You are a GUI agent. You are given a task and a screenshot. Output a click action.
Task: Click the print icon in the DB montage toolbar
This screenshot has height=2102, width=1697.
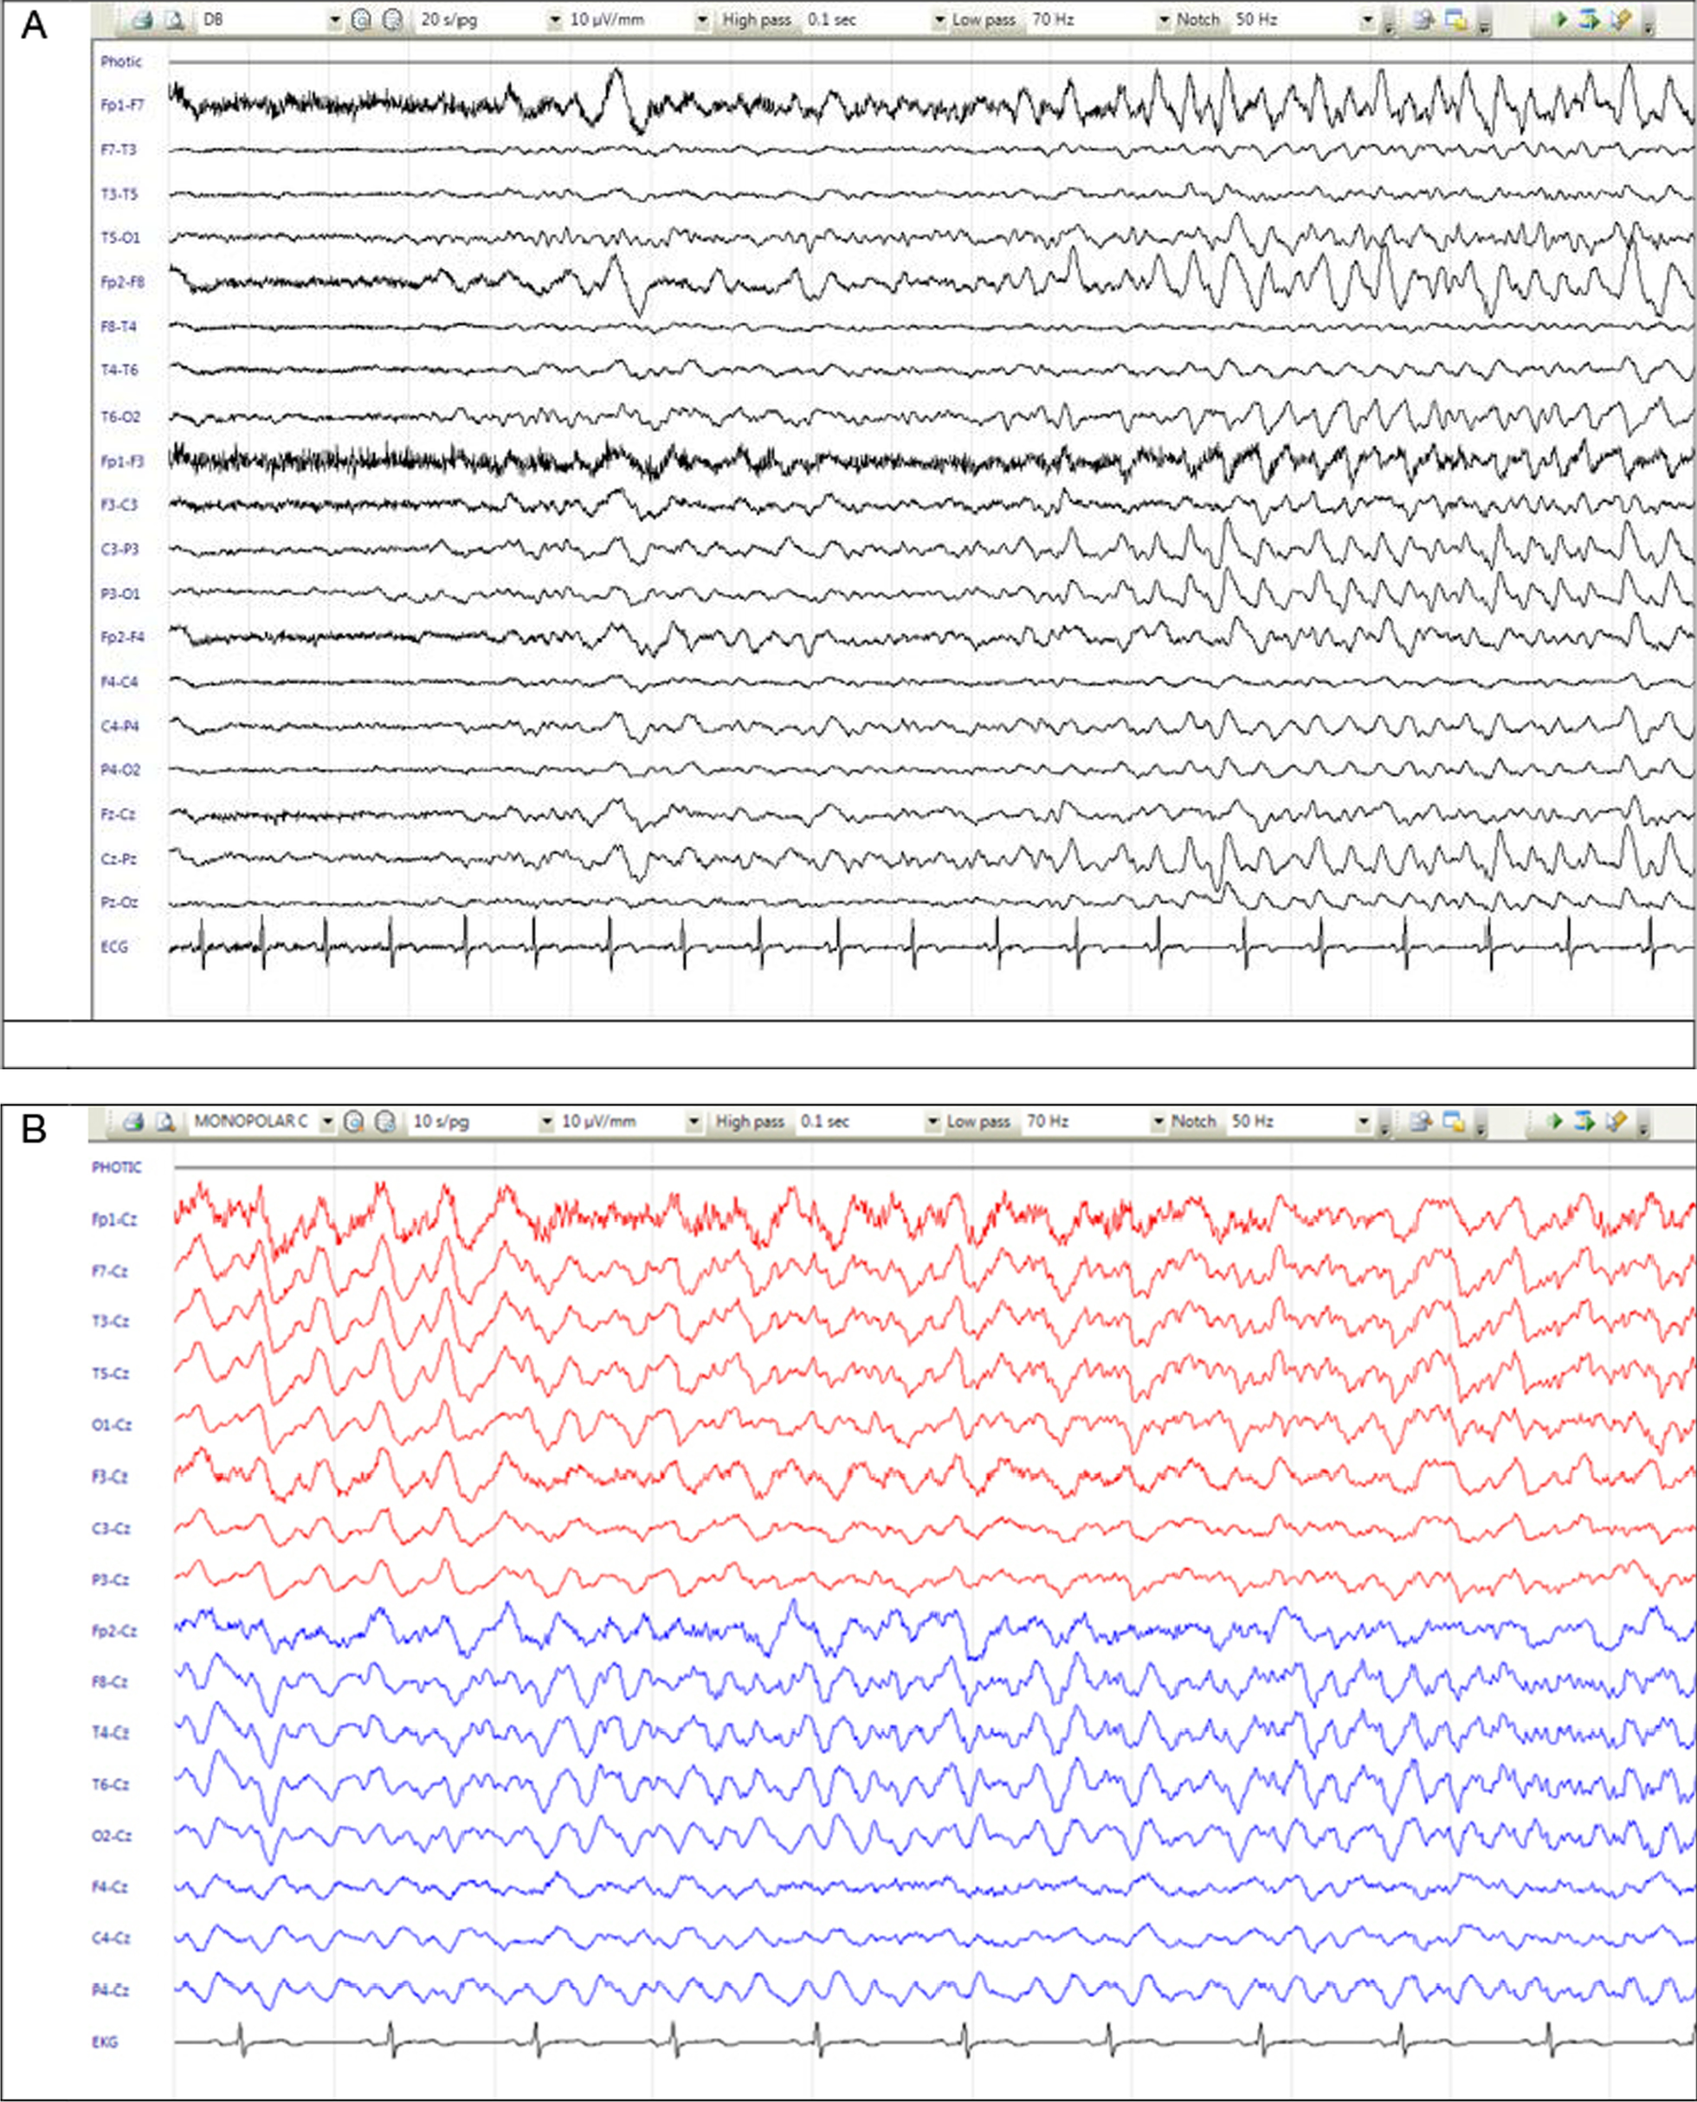coord(143,20)
